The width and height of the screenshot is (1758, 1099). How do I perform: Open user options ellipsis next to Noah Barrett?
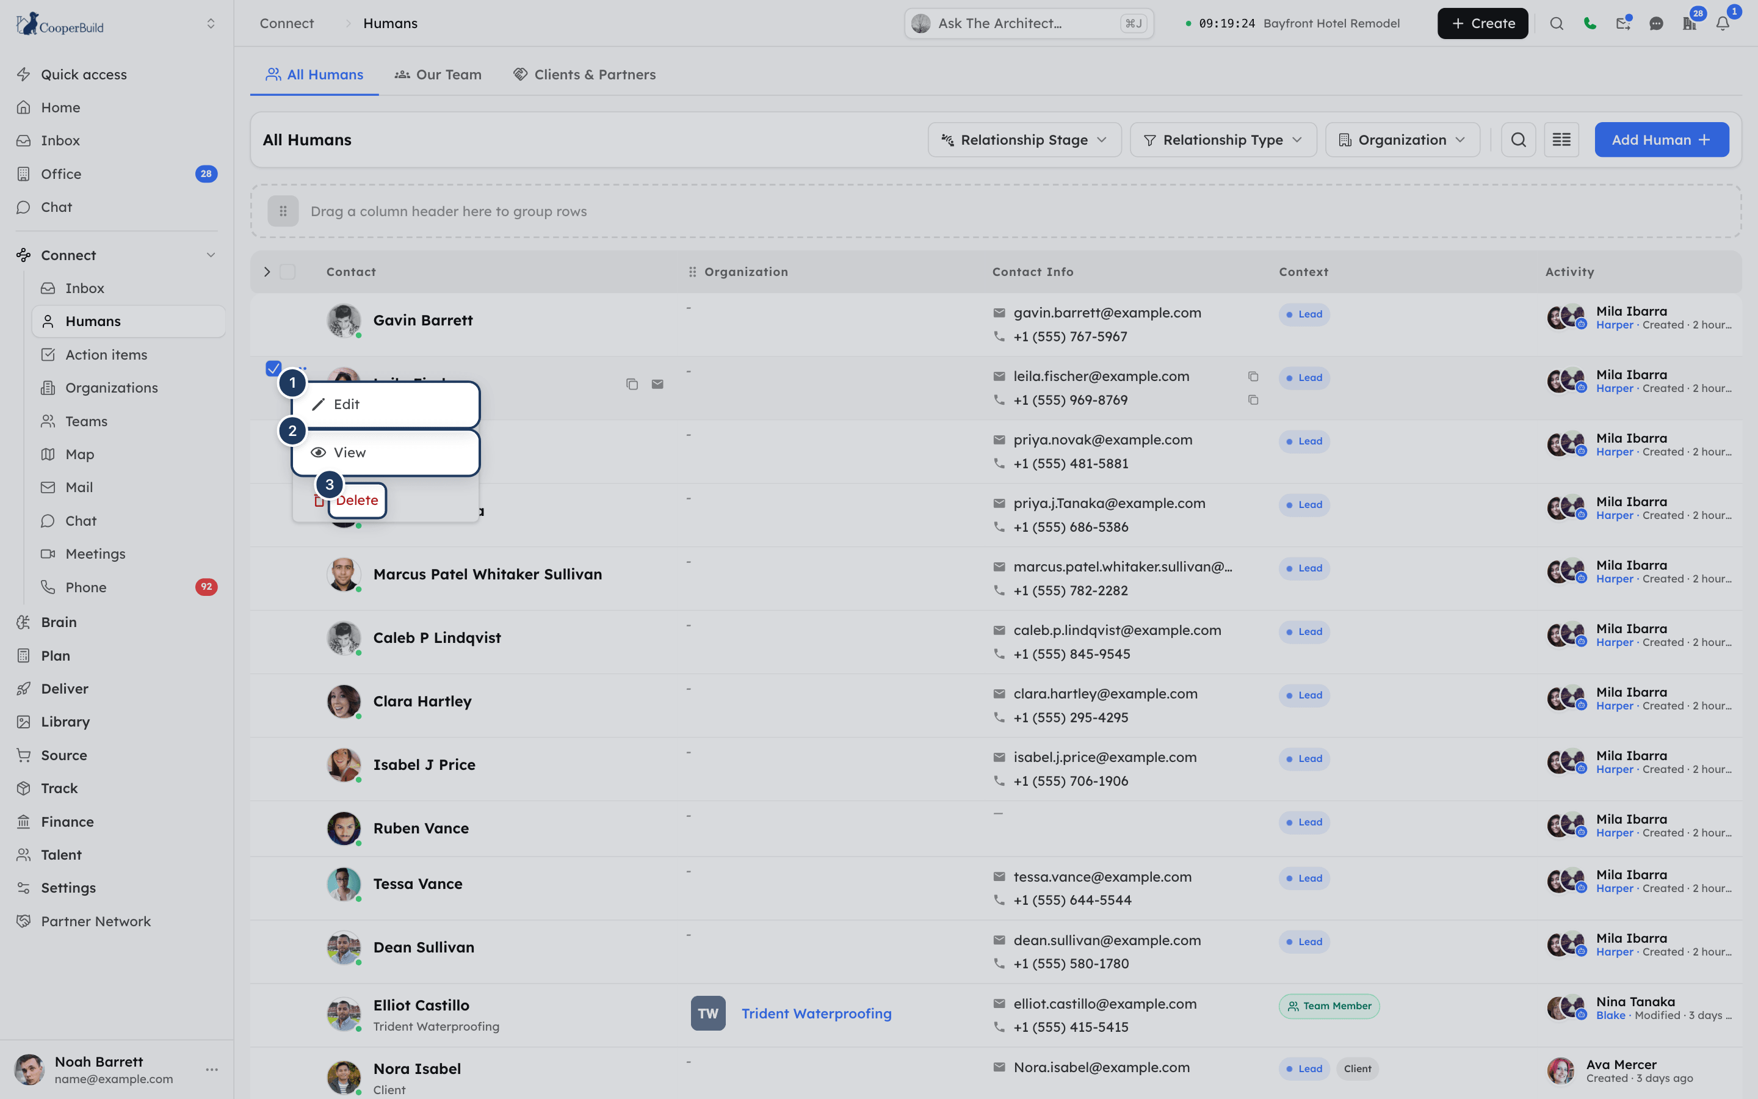click(212, 1069)
